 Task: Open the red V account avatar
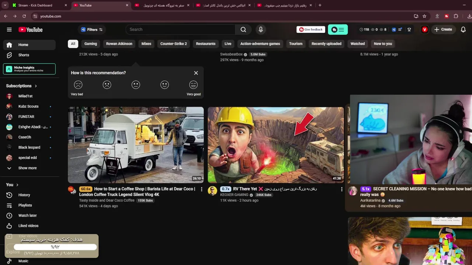coord(425,29)
